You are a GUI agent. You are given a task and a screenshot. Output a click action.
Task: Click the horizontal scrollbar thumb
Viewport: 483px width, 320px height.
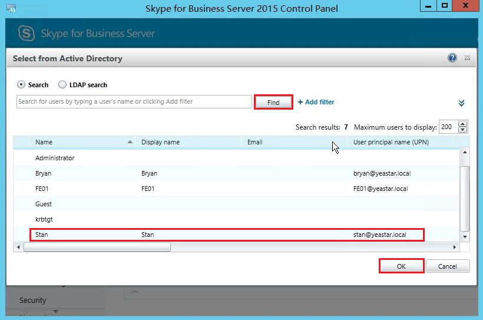[x=97, y=247]
